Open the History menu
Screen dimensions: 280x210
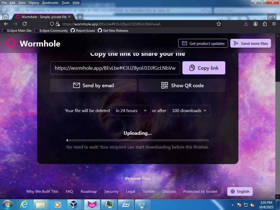pyautogui.click(x=34, y=3)
